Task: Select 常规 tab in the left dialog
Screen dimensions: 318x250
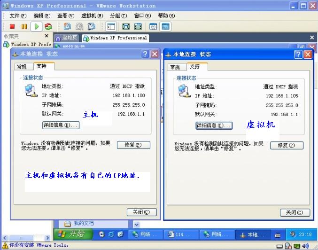Action: (x=22, y=67)
